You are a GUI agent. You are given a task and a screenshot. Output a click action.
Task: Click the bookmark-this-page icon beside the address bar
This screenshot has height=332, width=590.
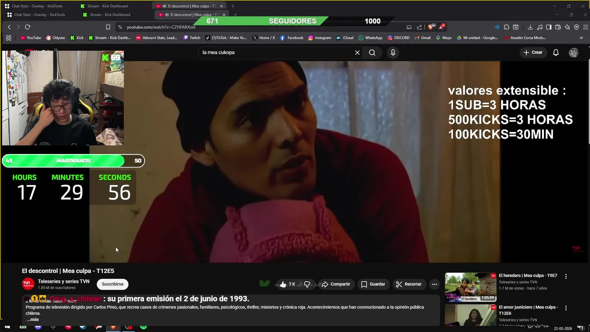[108, 27]
